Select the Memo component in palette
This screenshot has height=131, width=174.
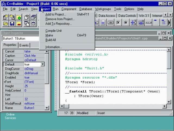103,23
